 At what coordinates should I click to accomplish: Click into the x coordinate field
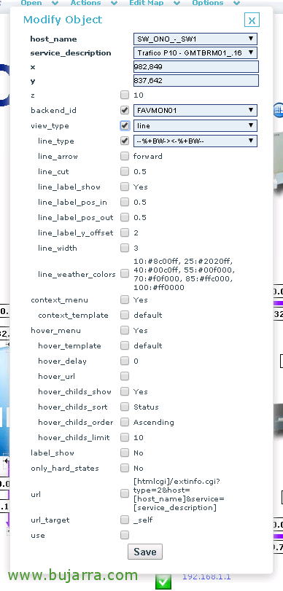tap(195, 67)
